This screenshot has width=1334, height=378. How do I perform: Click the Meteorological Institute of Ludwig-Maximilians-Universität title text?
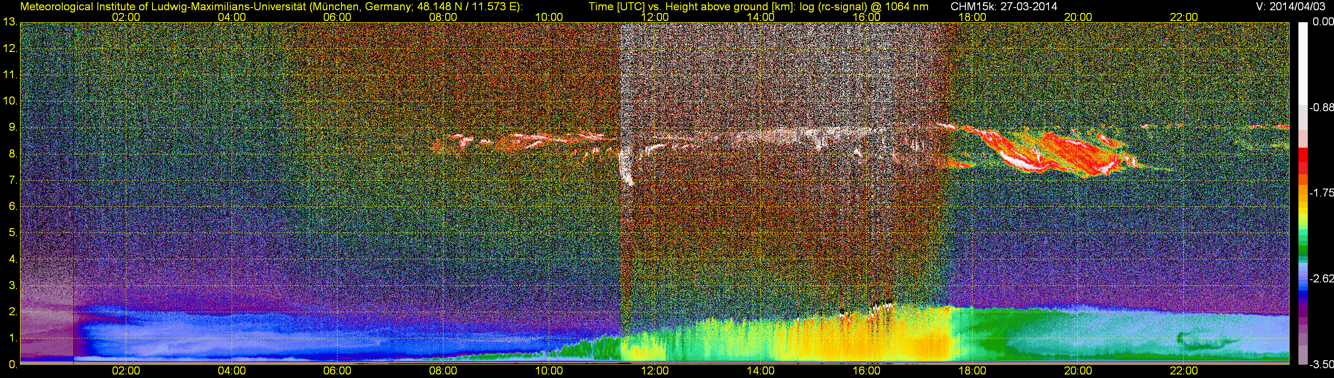tap(271, 6)
